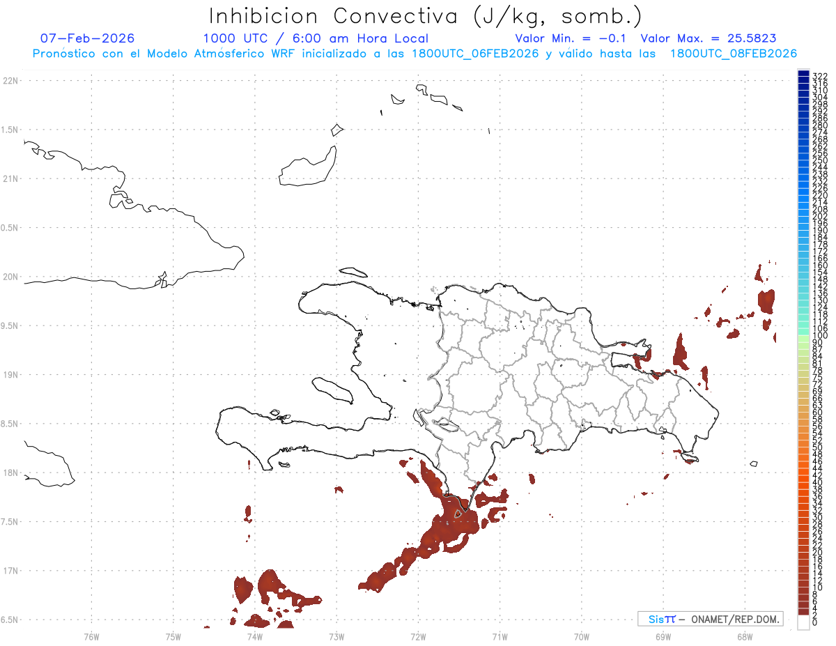Click the '0' value at the color scale bottom
This screenshot has width=836, height=646.
pos(816,622)
